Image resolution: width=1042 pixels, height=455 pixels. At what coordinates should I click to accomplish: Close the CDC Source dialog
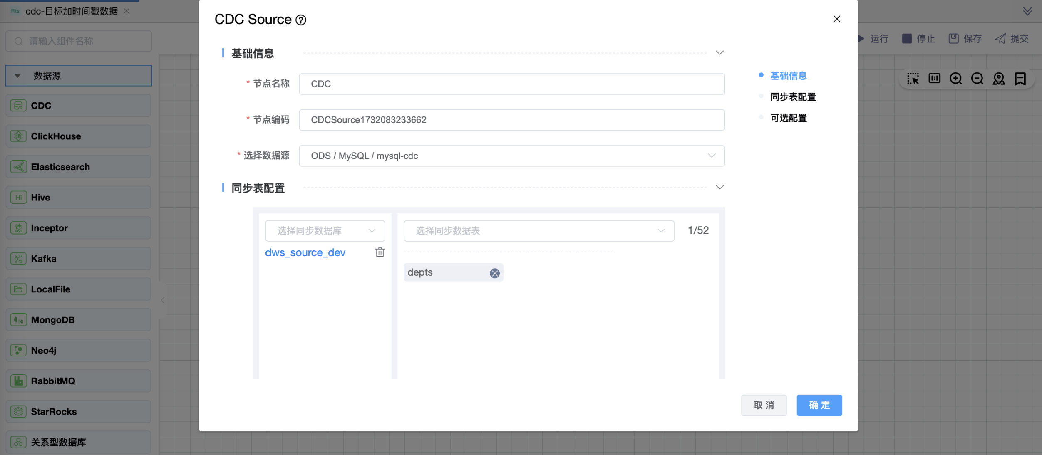tap(837, 19)
